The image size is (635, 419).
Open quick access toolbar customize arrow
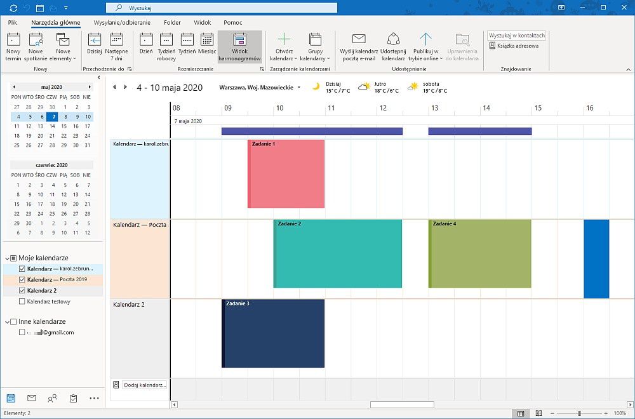pyautogui.click(x=66, y=8)
